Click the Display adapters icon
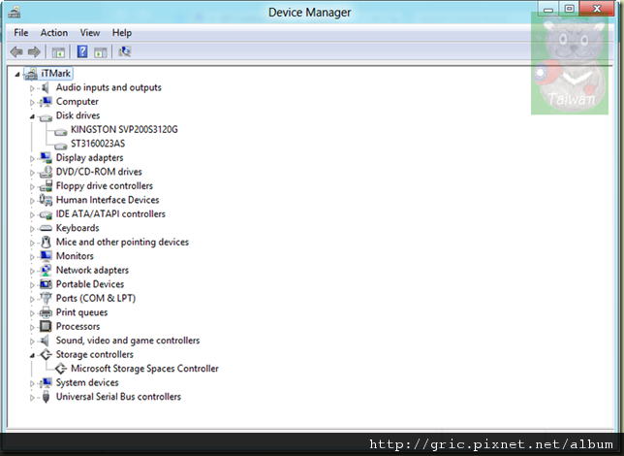Image resolution: width=624 pixels, height=456 pixels. 46,158
